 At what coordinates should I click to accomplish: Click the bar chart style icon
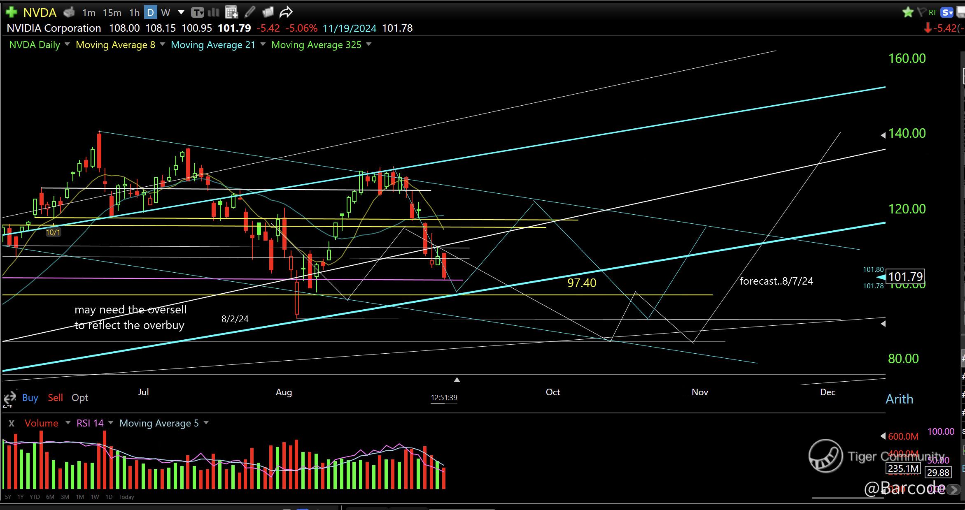pyautogui.click(x=214, y=12)
